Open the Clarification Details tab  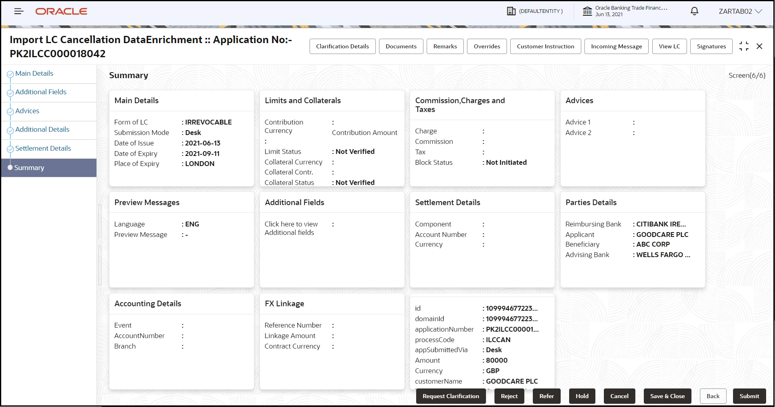(342, 46)
